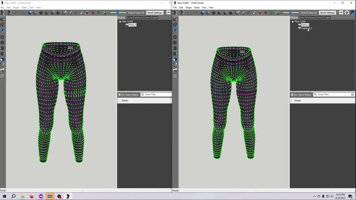Adjust Field of View slider in right window
The image size is (356, 200).
290,13
